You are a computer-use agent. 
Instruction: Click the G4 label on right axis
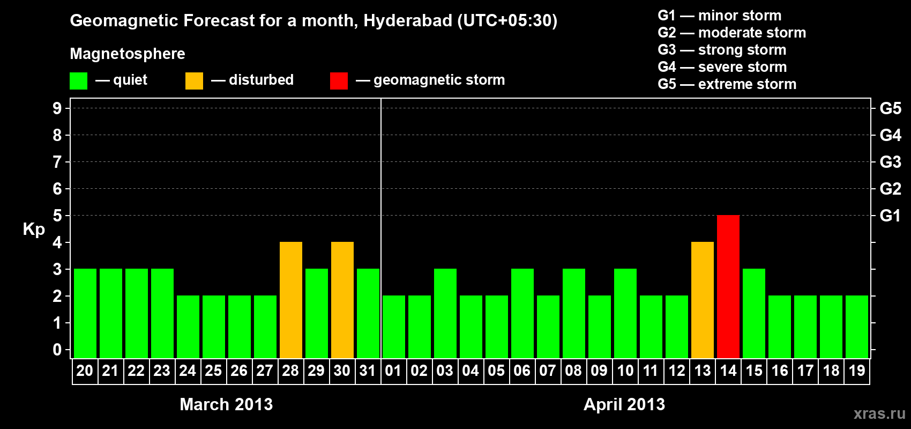[x=890, y=135]
